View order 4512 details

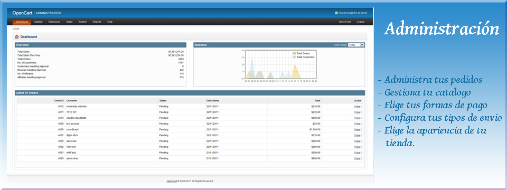tap(358, 106)
